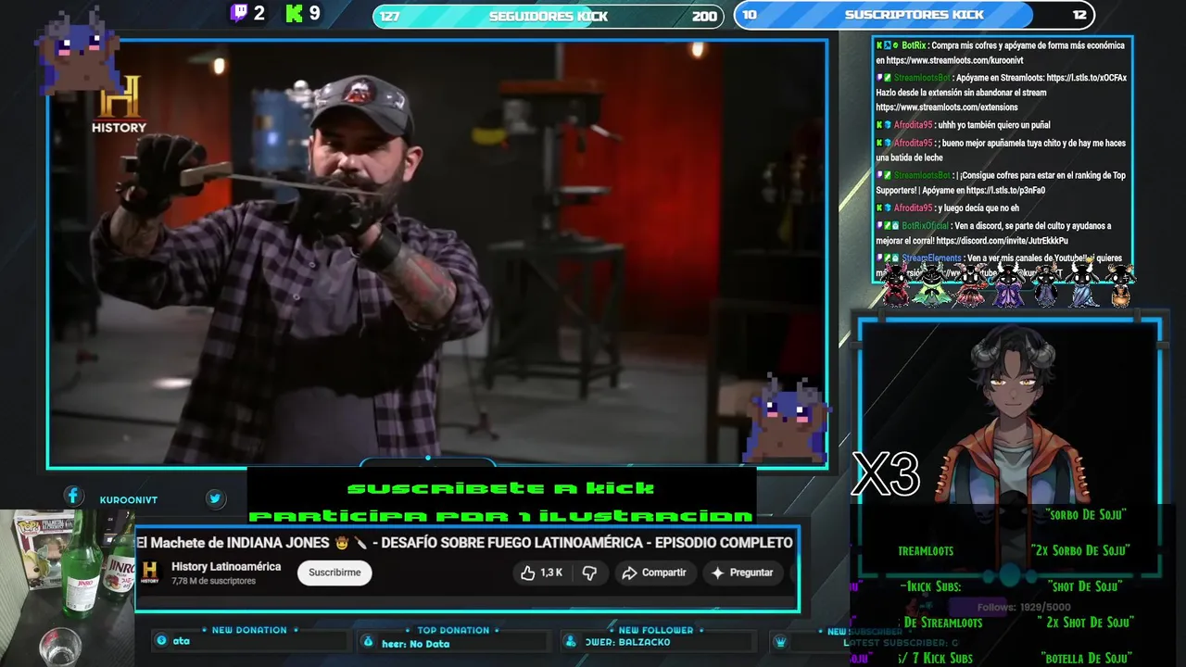Open the discord.com/invite/JutrEkkkPu link

coord(1002,241)
